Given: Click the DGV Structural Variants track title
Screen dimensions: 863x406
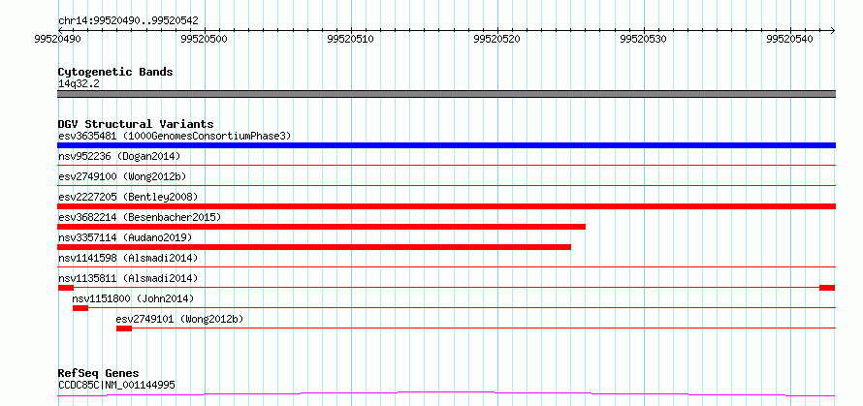Looking at the screenshot, I should 136,124.
